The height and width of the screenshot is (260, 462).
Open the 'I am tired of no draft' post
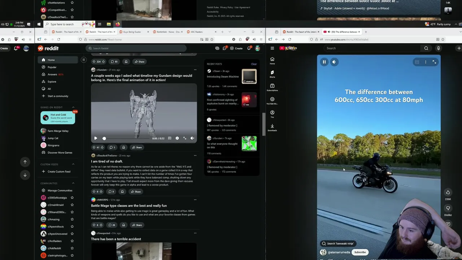click(107, 161)
